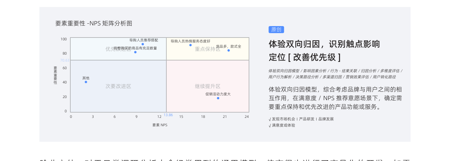Click the tag line starting 用户行为解析 / 决策路径分析

click(x=332, y=77)
